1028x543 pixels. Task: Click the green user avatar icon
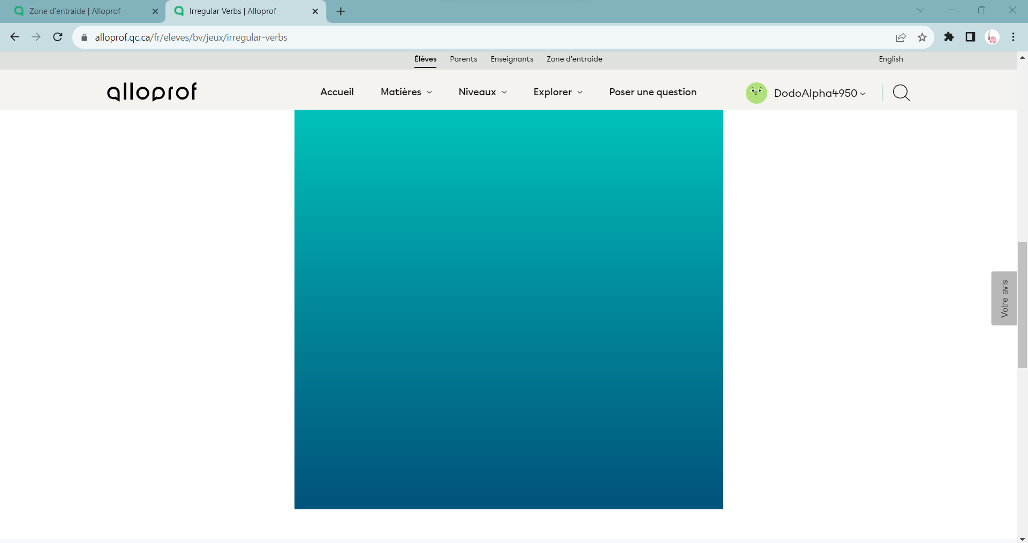[x=756, y=93]
